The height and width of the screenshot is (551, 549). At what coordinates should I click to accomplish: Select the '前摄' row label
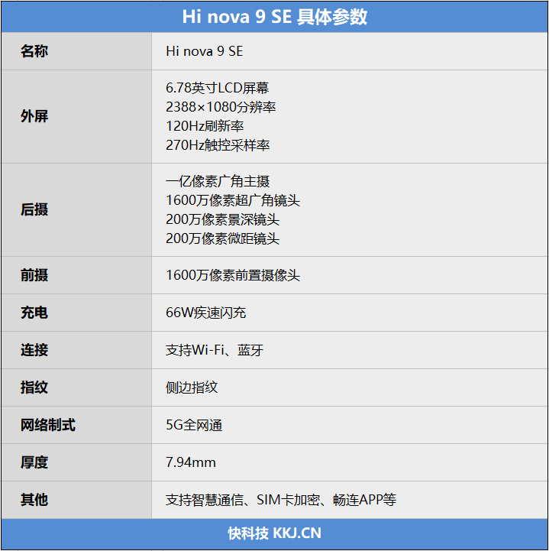pyautogui.click(x=34, y=275)
